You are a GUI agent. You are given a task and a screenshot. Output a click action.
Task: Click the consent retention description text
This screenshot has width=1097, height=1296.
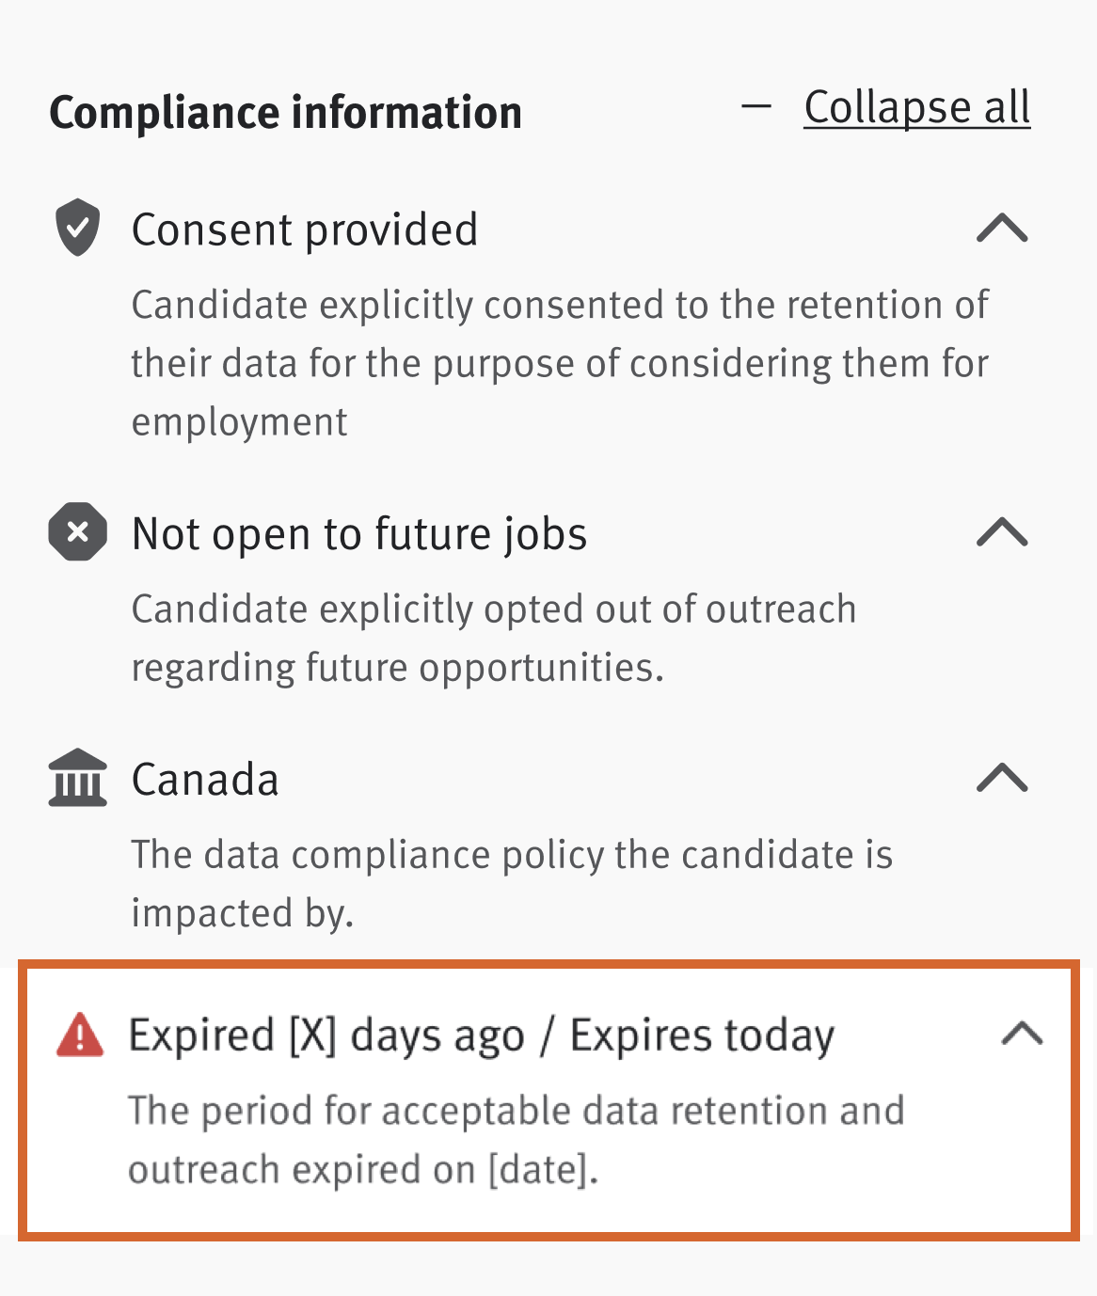pos(560,363)
